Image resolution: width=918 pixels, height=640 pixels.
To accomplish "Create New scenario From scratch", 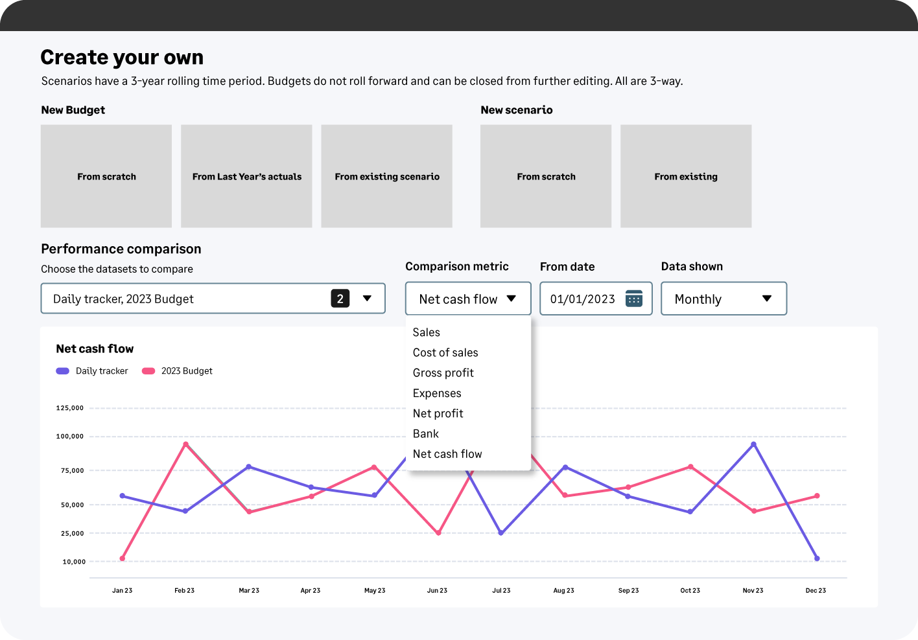I will pyautogui.click(x=546, y=176).
